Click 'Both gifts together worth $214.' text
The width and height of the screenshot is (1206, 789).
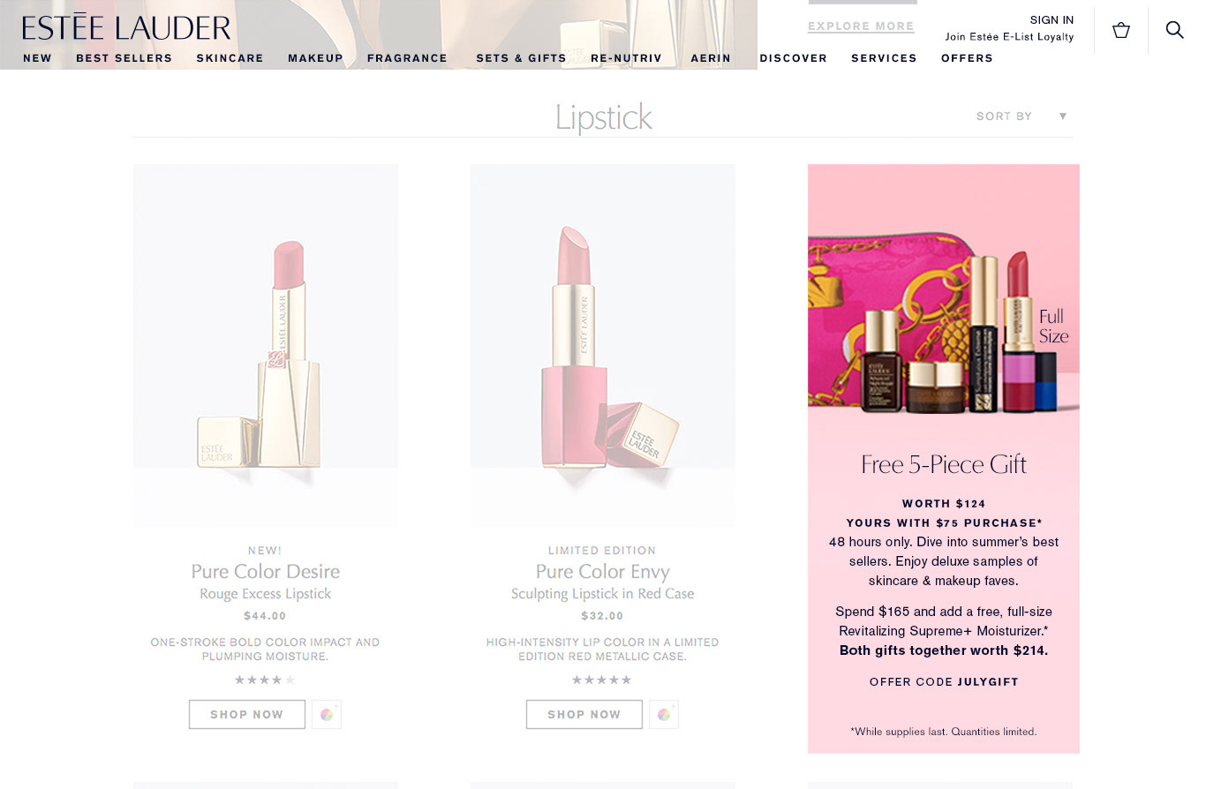(x=944, y=650)
